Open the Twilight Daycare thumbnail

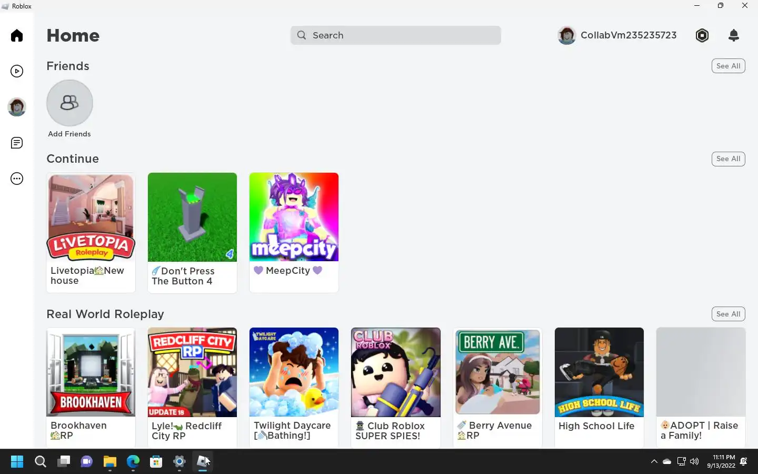coord(294,372)
